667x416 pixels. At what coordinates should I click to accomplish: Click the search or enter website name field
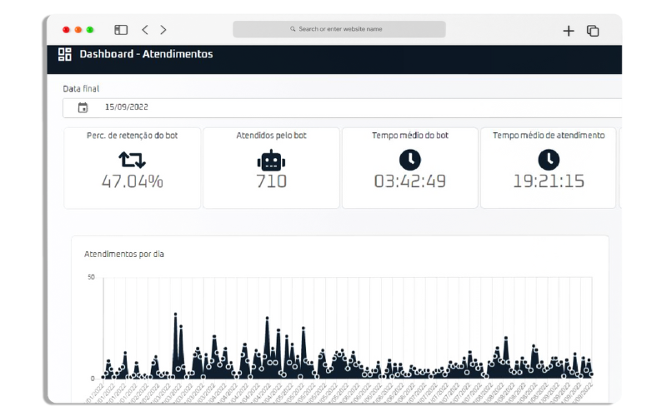click(339, 29)
